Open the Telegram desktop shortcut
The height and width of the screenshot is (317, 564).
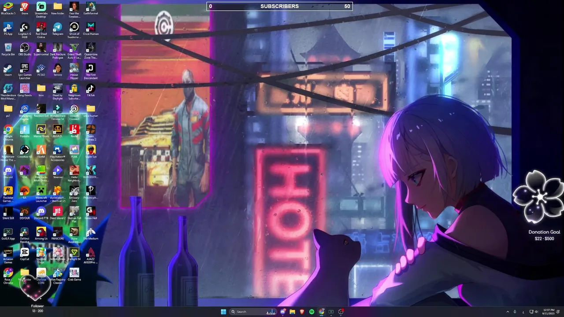click(x=58, y=27)
